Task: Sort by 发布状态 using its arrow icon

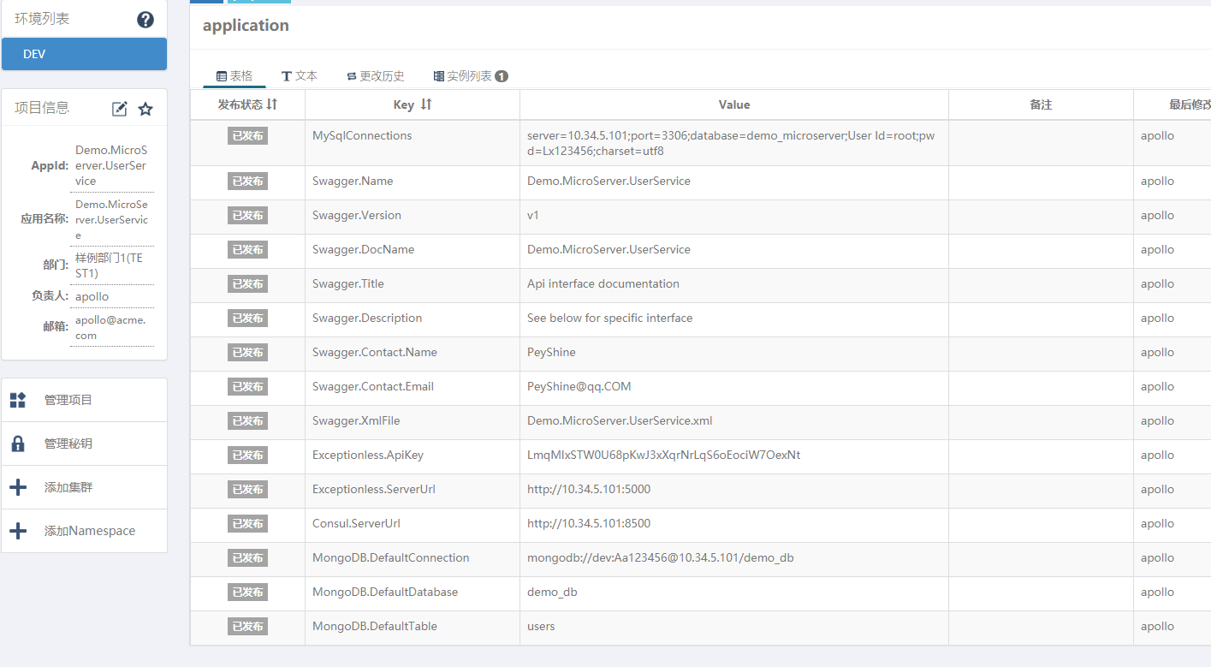Action: [271, 104]
